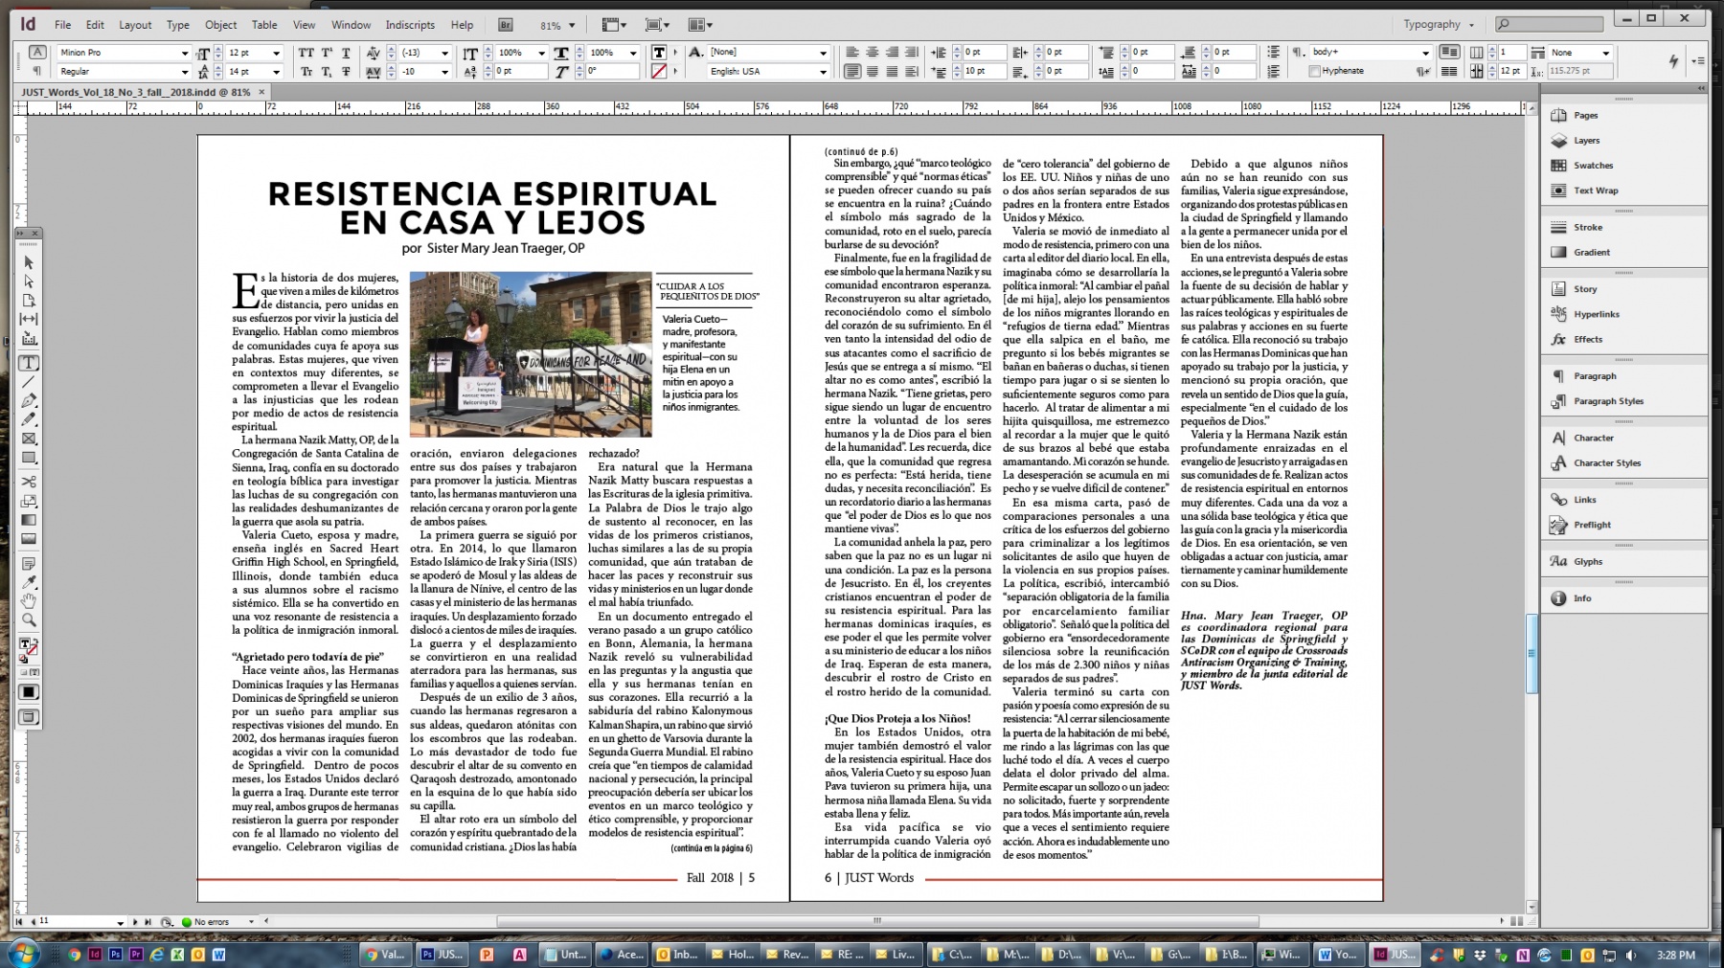Click the fill and stroke swatch in Tools panel

pyautogui.click(x=29, y=649)
